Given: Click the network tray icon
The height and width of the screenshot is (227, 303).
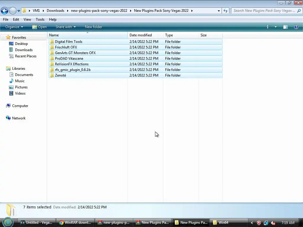Looking at the screenshot, I should coord(266,223).
